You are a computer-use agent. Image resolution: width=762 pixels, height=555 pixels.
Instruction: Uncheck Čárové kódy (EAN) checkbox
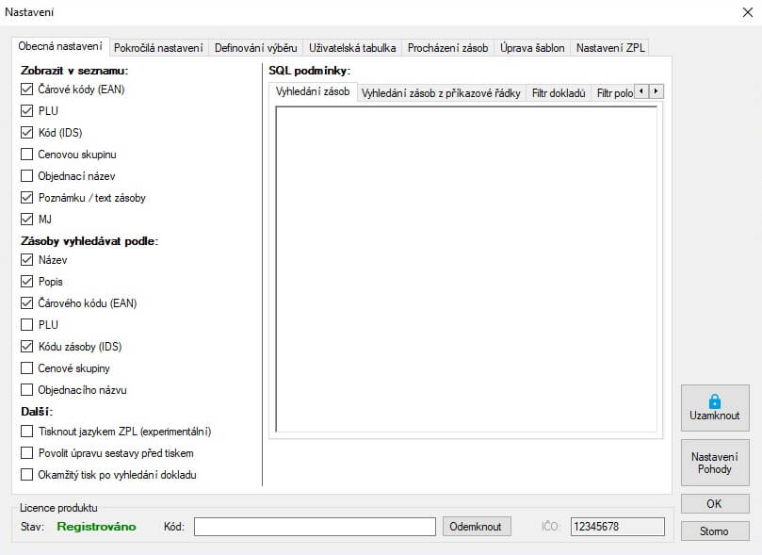tap(27, 90)
